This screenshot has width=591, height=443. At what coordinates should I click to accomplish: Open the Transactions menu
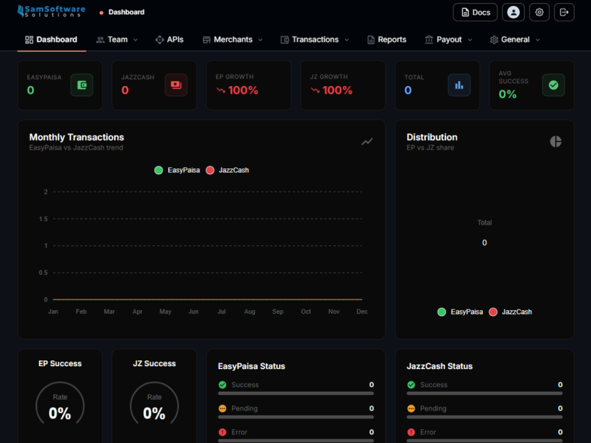coord(315,40)
